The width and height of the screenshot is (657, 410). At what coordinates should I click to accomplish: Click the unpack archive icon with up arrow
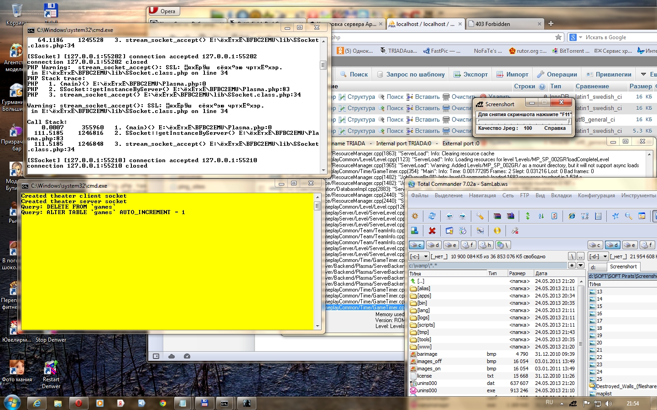(511, 216)
